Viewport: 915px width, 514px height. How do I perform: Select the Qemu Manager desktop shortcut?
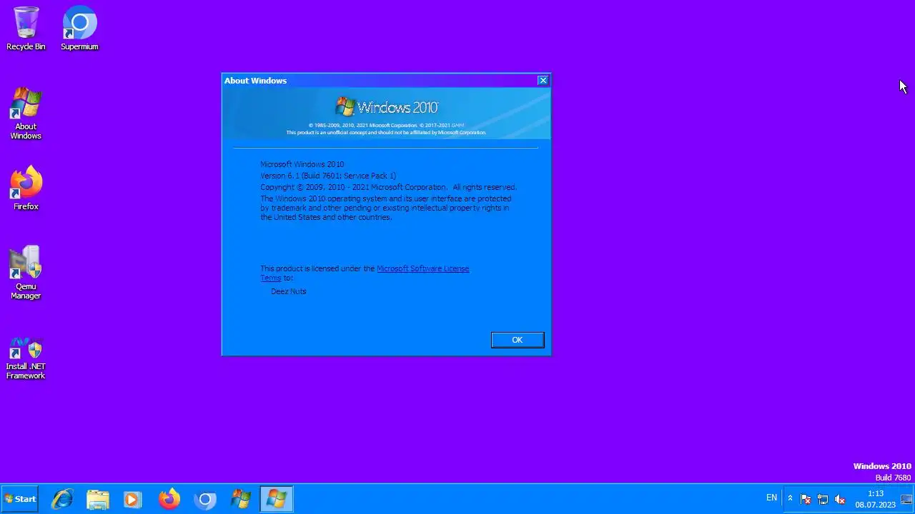(26, 273)
